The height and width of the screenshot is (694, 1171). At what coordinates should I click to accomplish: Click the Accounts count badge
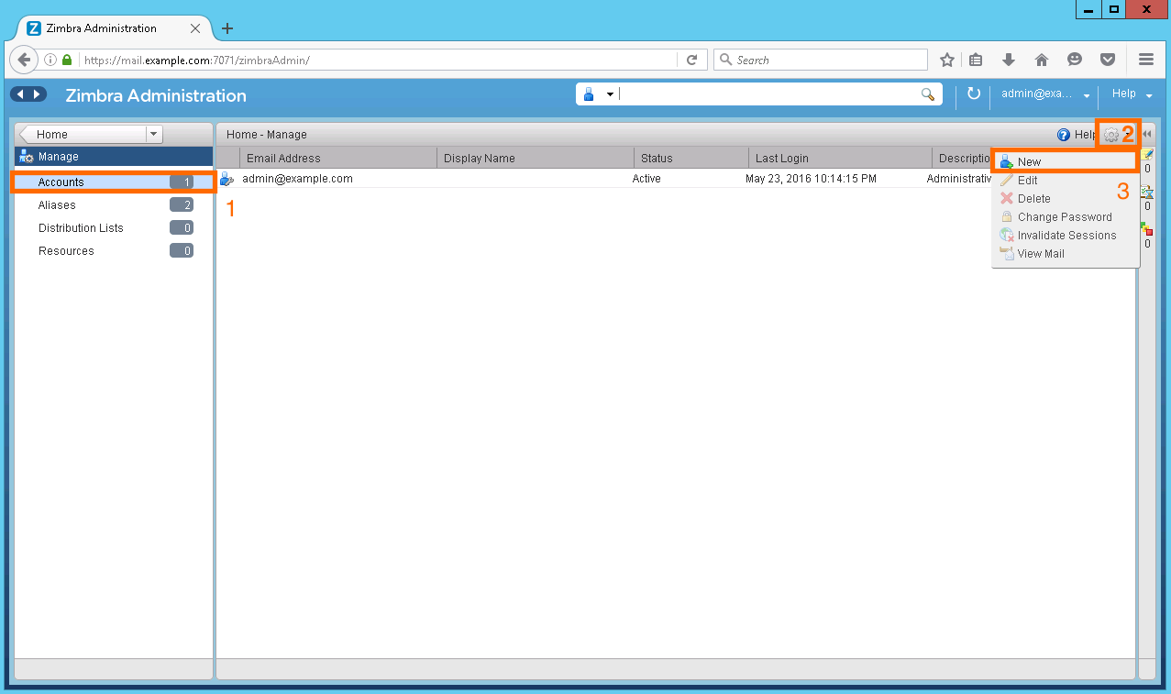(182, 182)
